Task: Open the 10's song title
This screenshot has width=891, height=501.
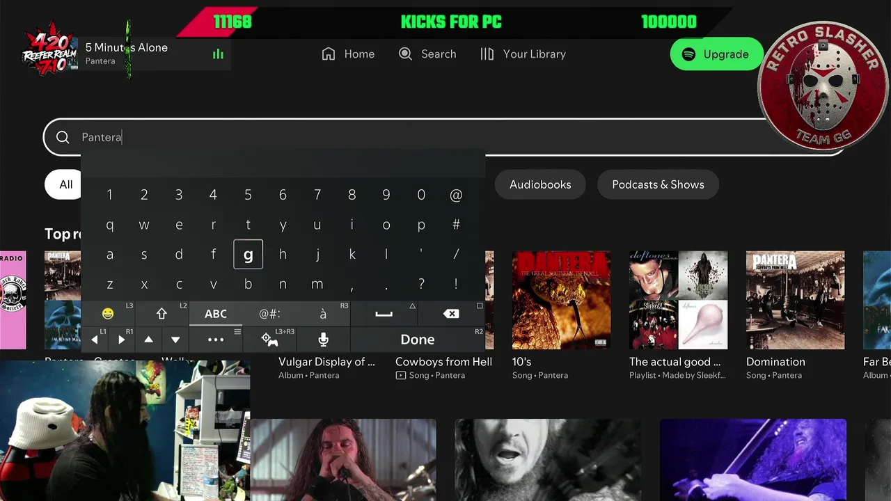Action: [x=522, y=362]
